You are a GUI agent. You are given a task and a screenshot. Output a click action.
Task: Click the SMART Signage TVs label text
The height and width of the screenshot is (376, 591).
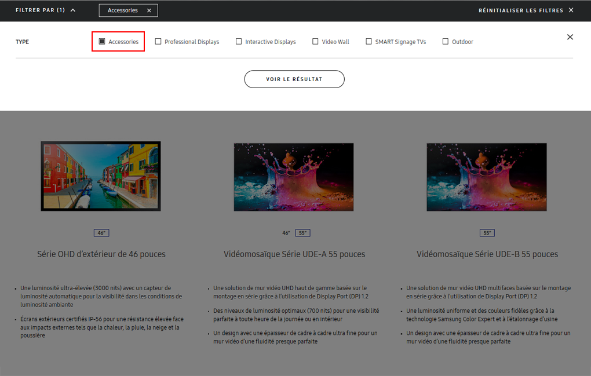(x=400, y=42)
